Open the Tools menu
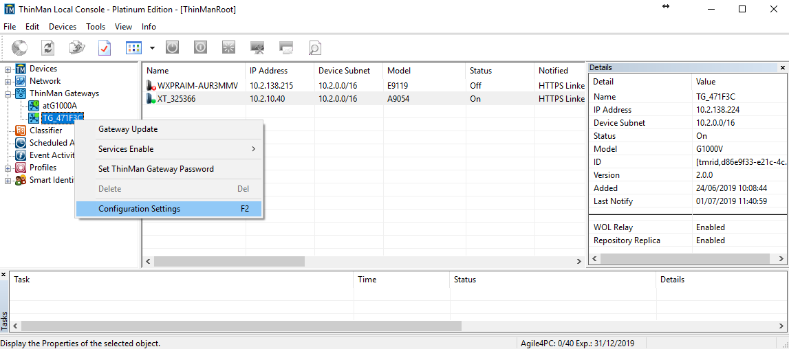The width and height of the screenshot is (789, 349). coord(96,27)
